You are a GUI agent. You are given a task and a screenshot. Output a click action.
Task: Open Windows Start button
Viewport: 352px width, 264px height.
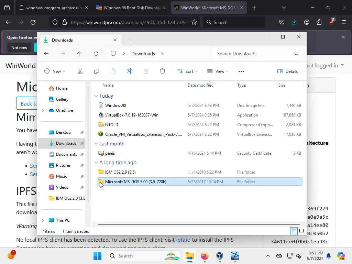pyautogui.click(x=97, y=256)
